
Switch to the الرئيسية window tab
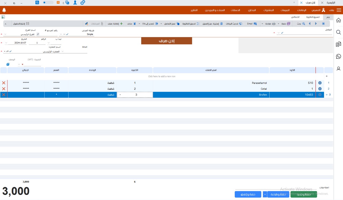click(x=331, y=2)
